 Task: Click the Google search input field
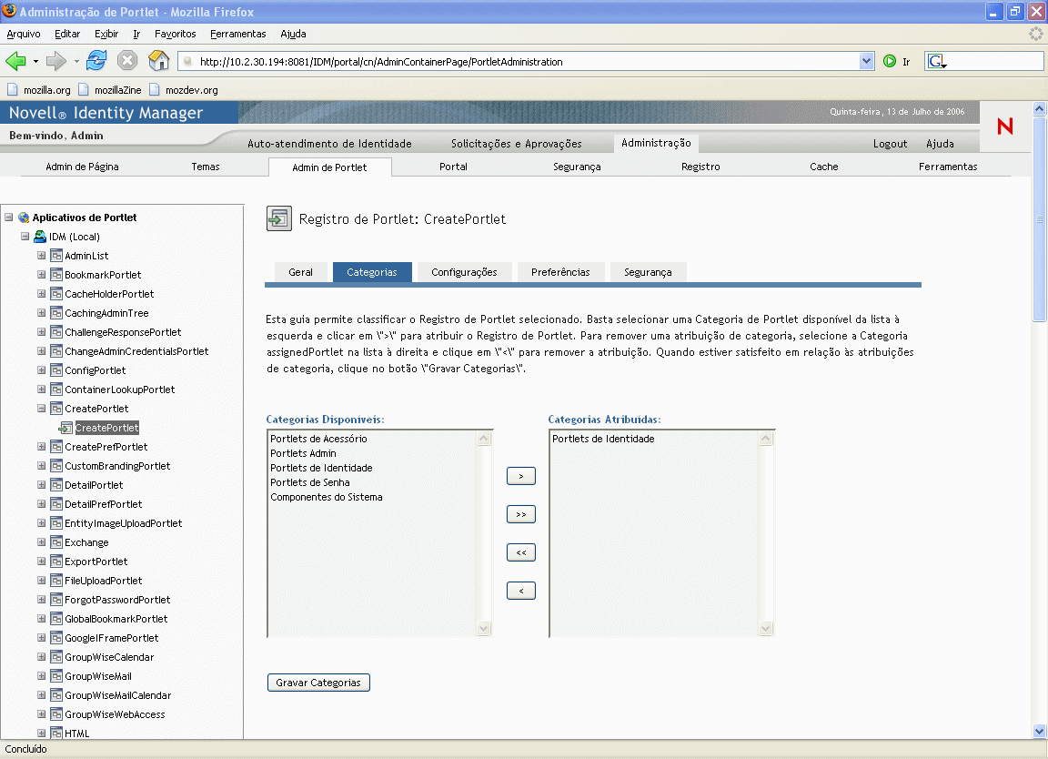(994, 62)
